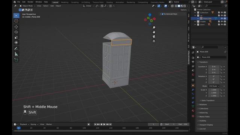Activate the Add Cube tool
This screenshot has width=240, height=135.
click(x=16, y=60)
